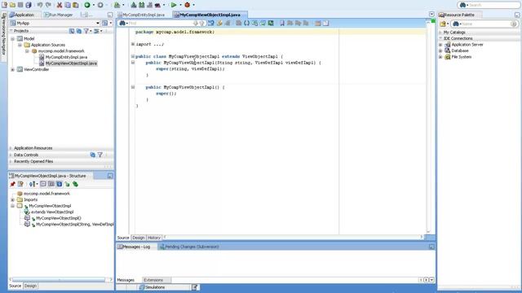The image size is (522, 293).
Task: Click the code braces icon in editor toolbar
Action: [246, 24]
